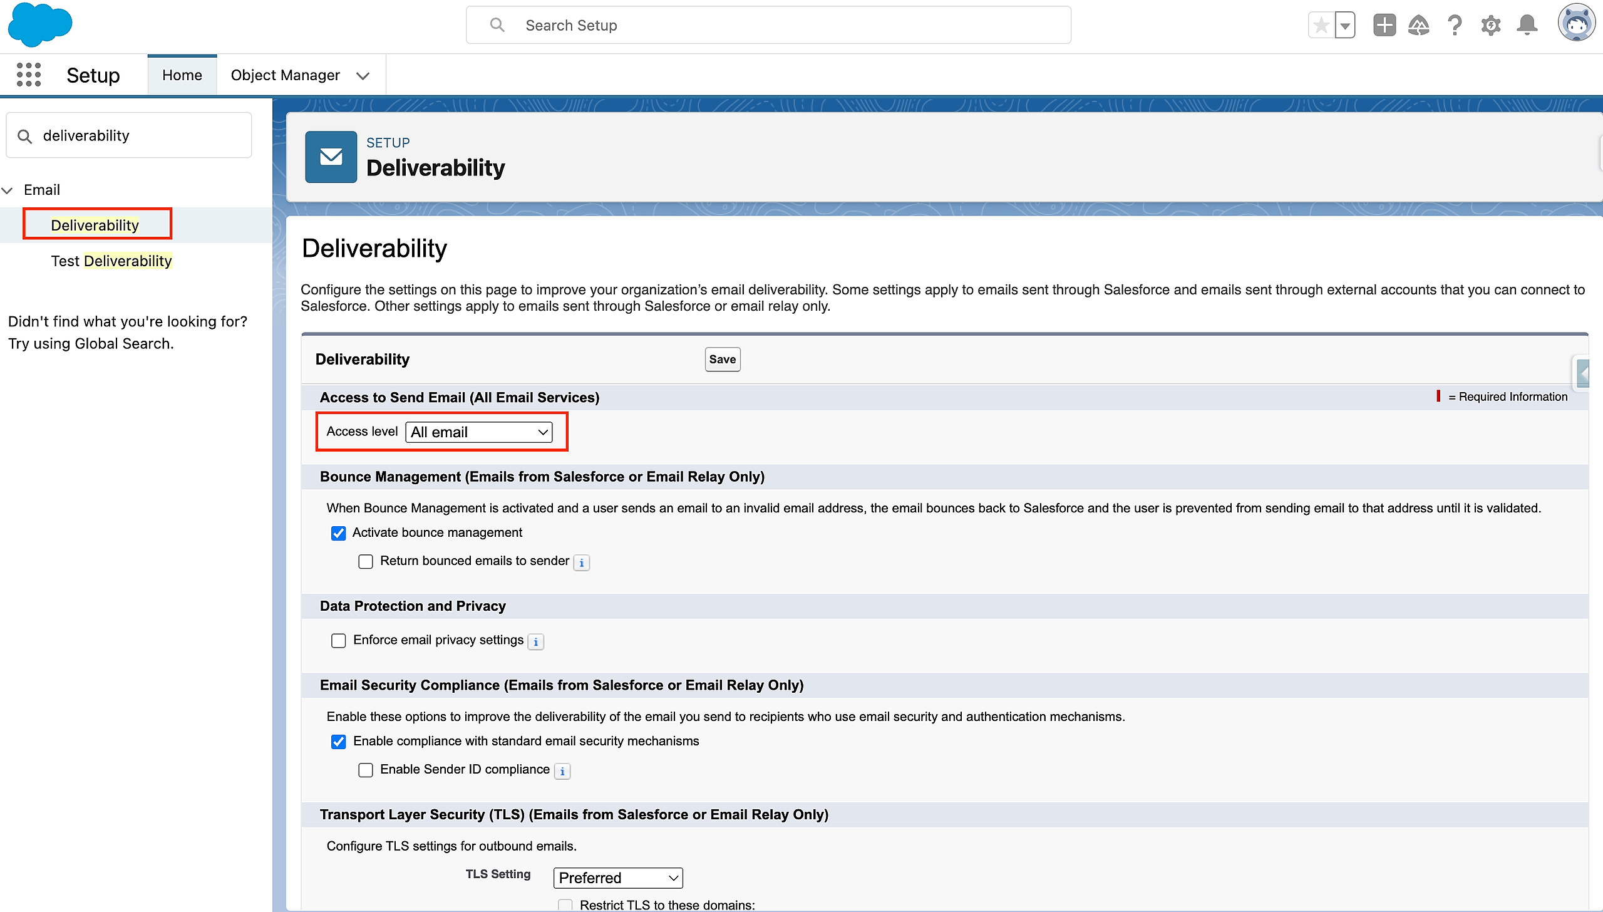Open the Setup gear icon
This screenshot has height=912, width=1603.
pos(1491,26)
